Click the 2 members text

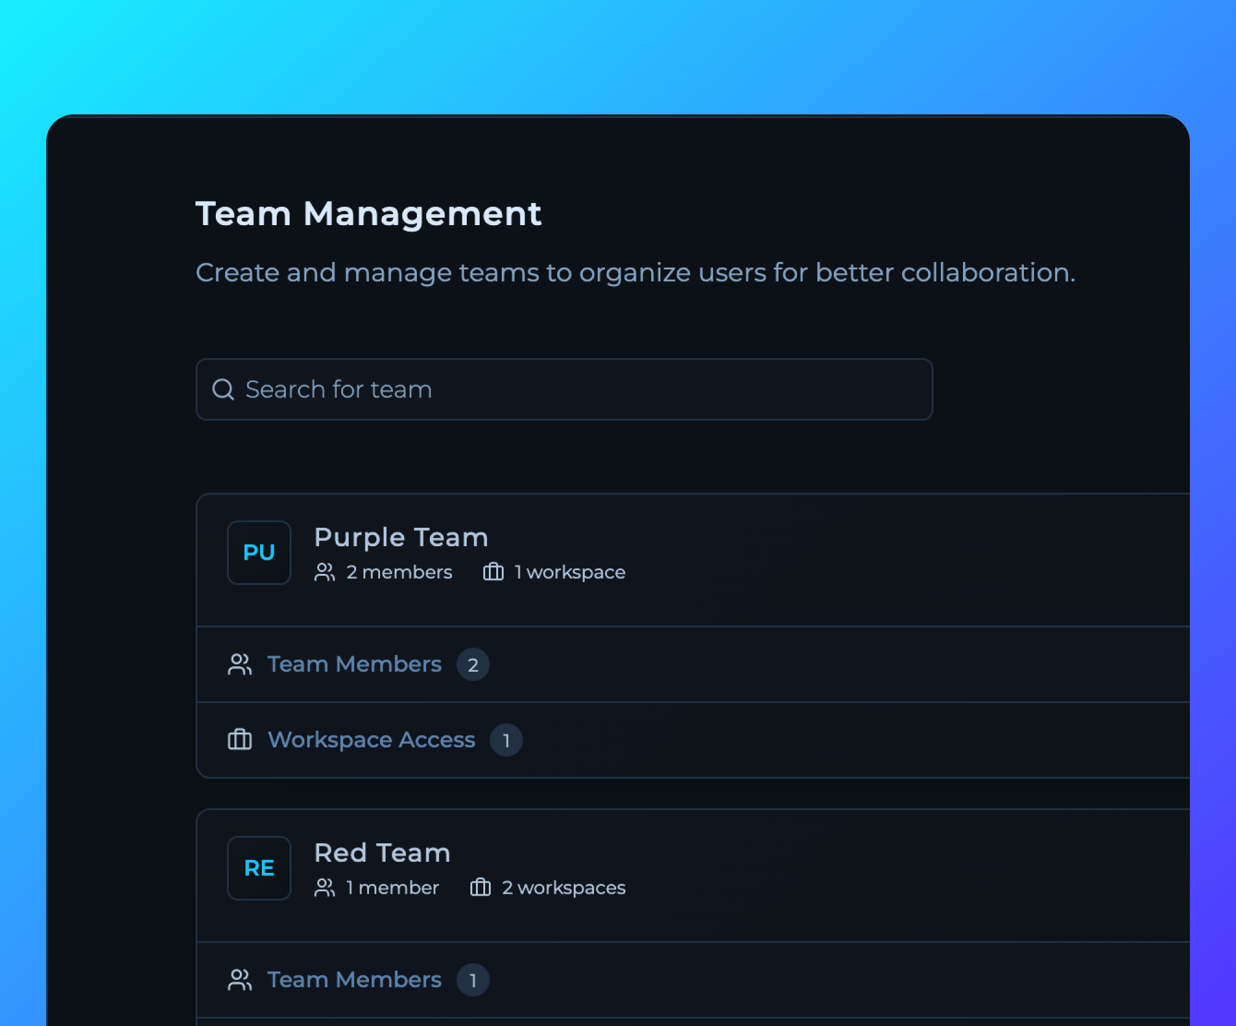pos(399,572)
